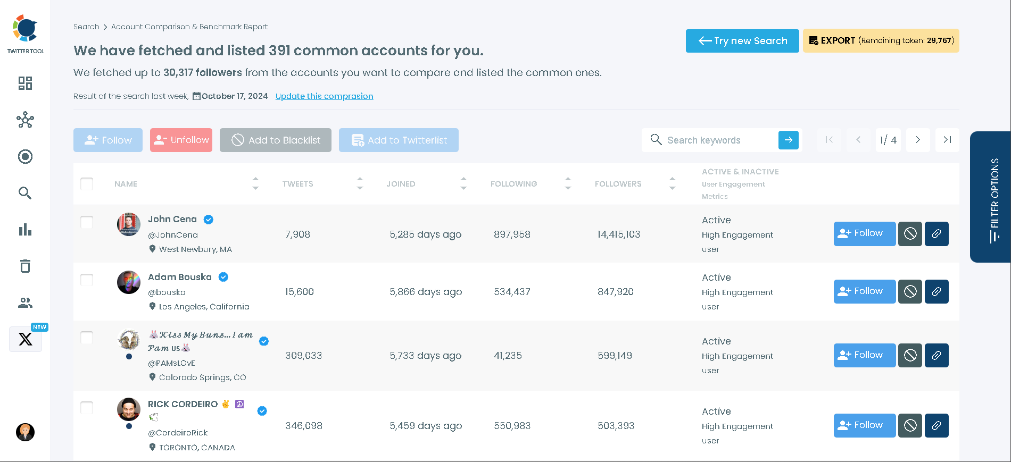Click the Search breadcrumb link
This screenshot has width=1011, height=462.
[86, 27]
